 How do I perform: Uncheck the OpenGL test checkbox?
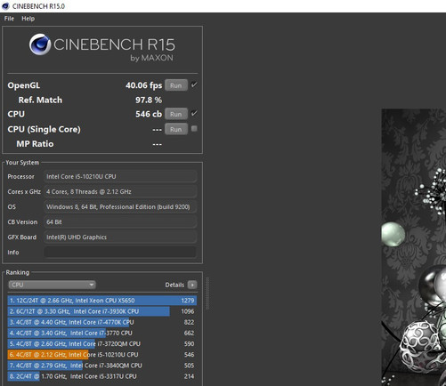(194, 84)
